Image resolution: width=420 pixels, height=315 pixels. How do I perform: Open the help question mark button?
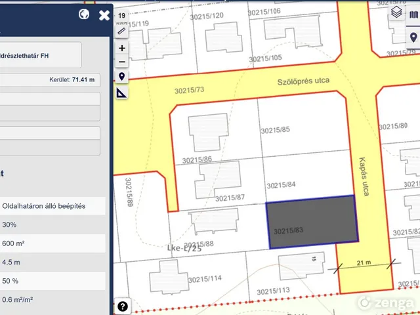click(123, 306)
